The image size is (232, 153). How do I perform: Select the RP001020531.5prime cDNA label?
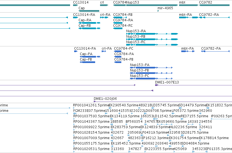91,149
